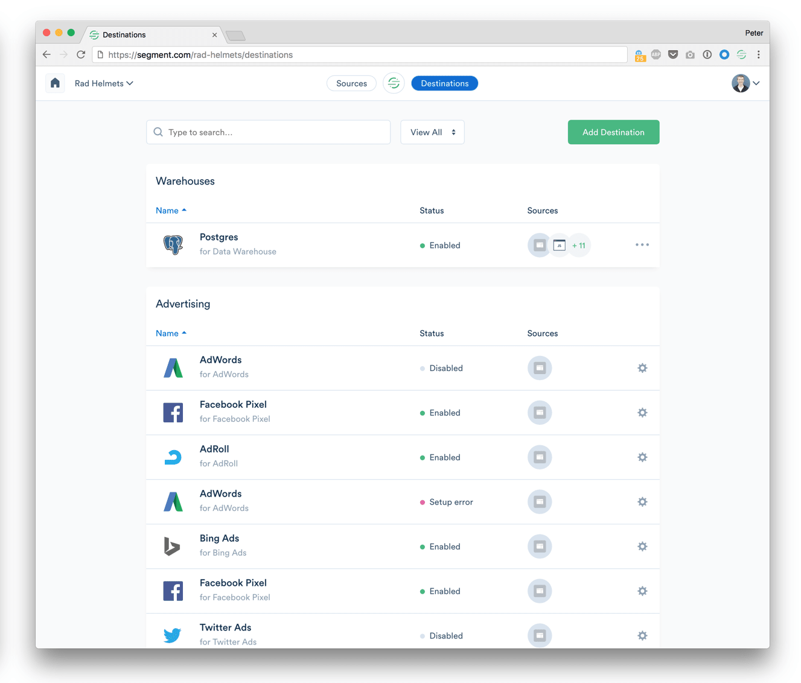Click the Add Destination button
Viewport: 801px width, 683px height.
coord(613,132)
